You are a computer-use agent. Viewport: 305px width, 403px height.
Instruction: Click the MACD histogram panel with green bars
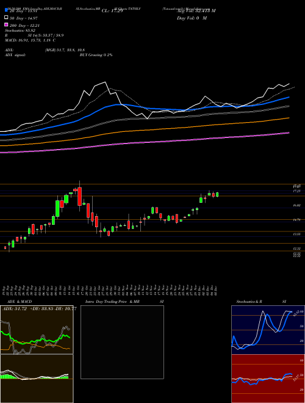(37, 379)
